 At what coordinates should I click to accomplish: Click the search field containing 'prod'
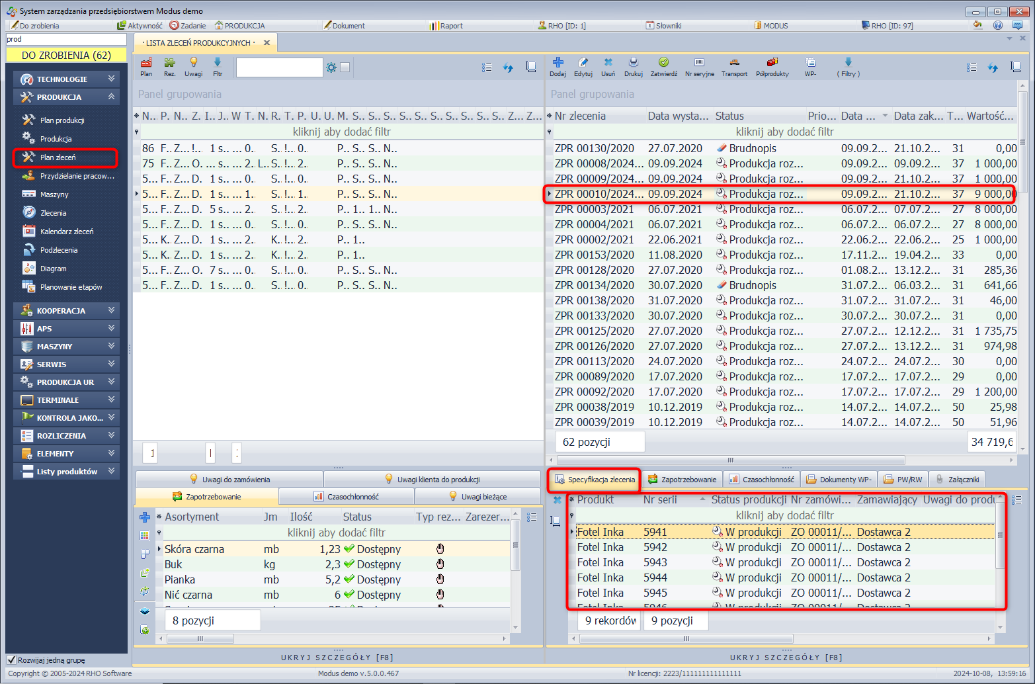pos(65,39)
